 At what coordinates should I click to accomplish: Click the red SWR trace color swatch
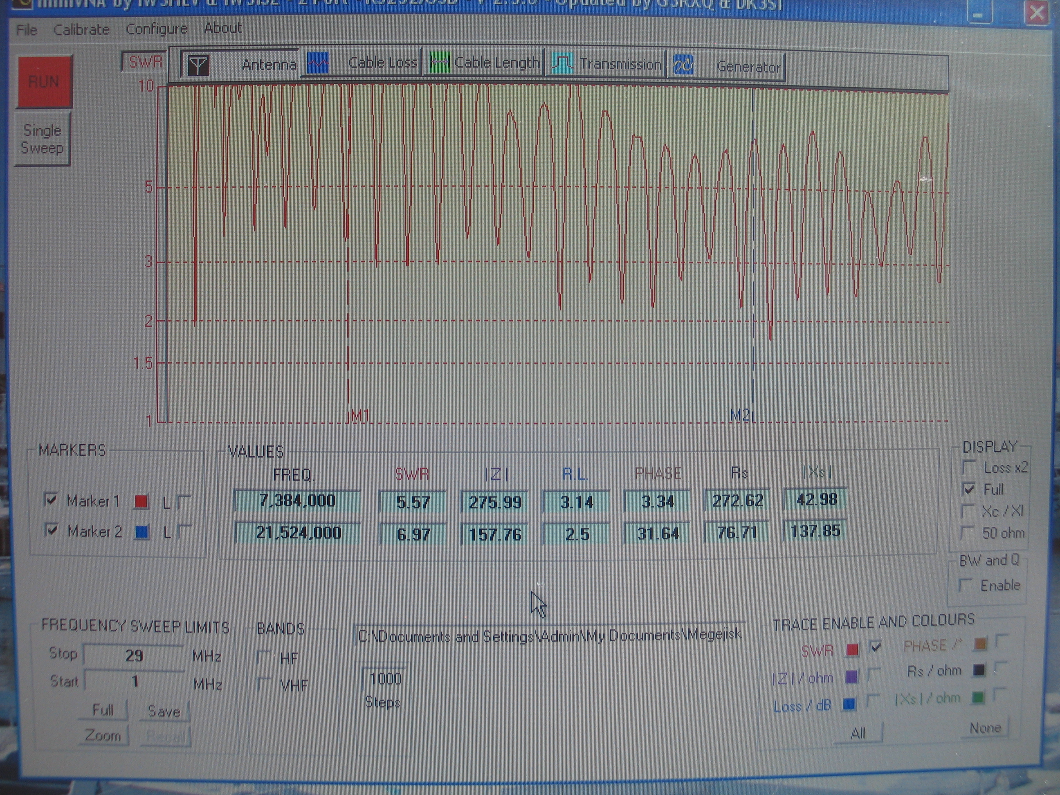point(853,650)
